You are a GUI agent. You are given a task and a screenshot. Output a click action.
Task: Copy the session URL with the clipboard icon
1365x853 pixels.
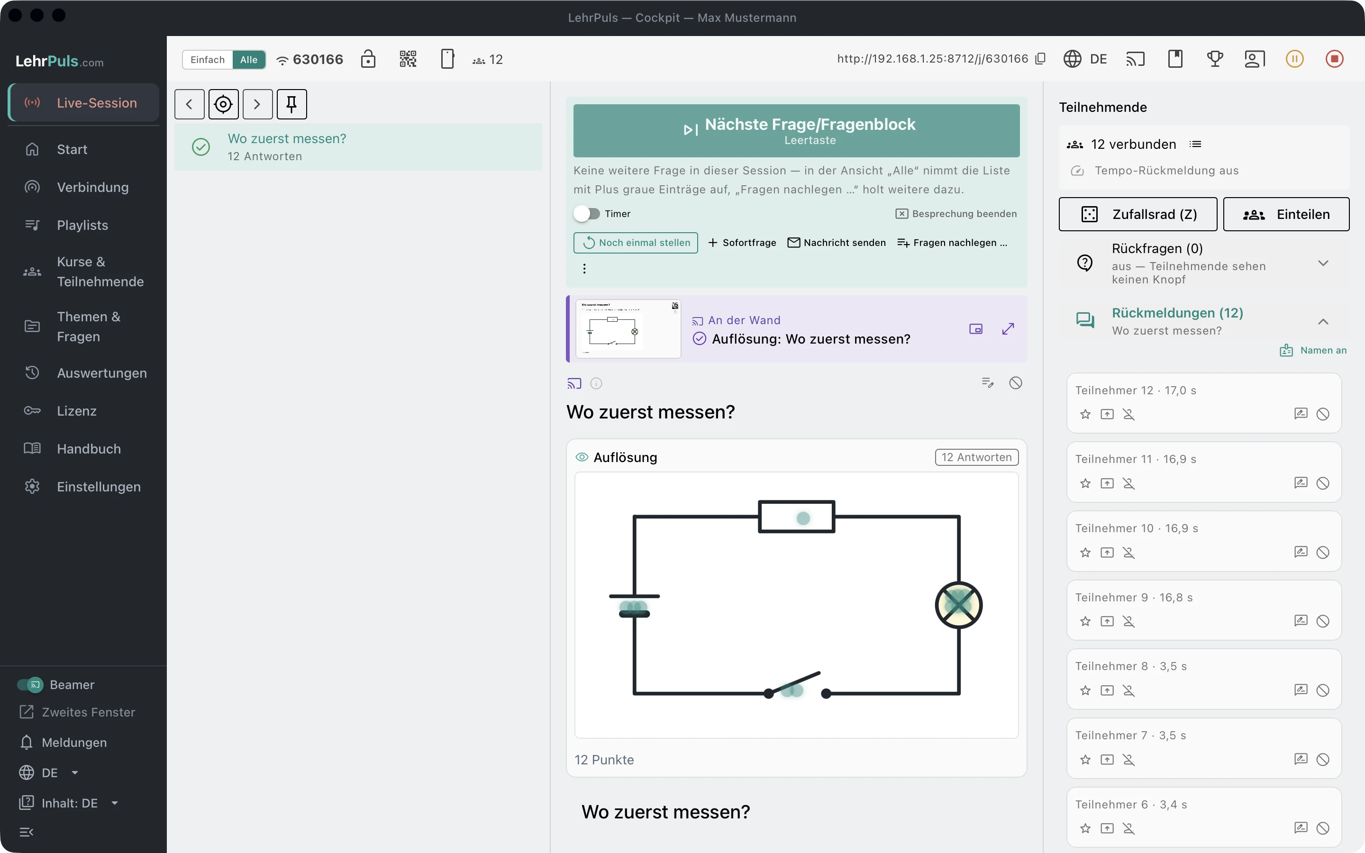click(1041, 59)
